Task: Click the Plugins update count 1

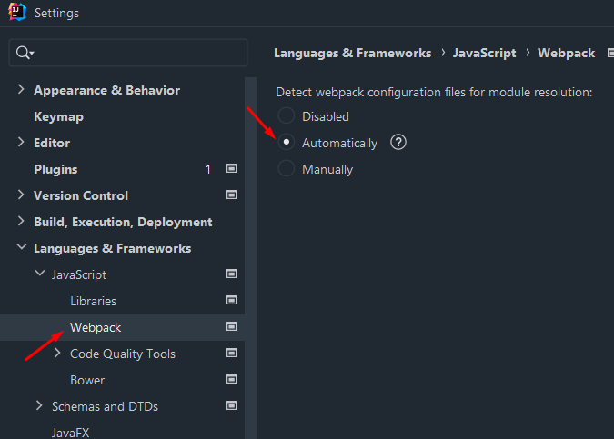Action: pyautogui.click(x=208, y=169)
